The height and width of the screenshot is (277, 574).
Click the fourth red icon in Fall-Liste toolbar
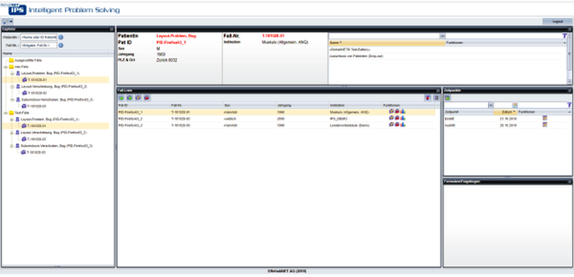click(147, 98)
